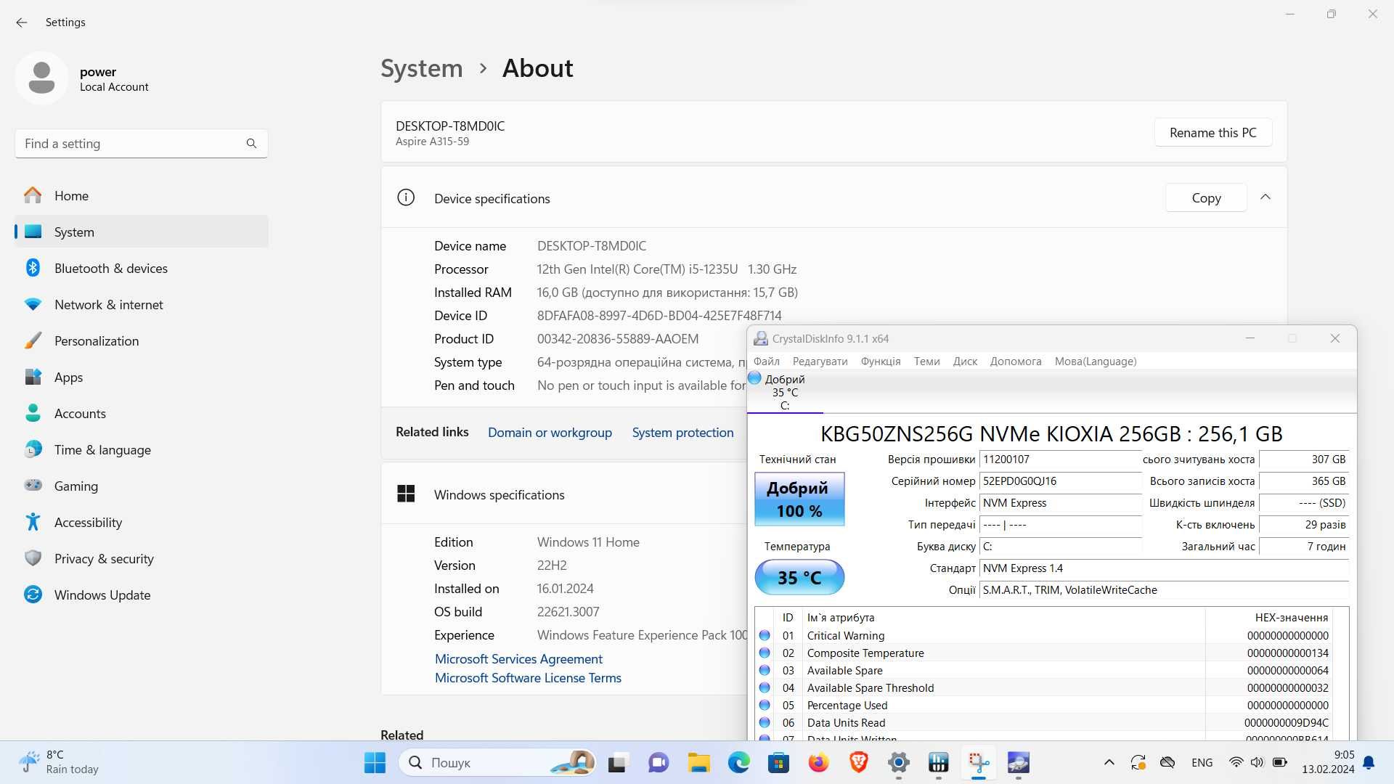Open the Редагувати menu
The height and width of the screenshot is (784, 1394).
[x=820, y=362]
